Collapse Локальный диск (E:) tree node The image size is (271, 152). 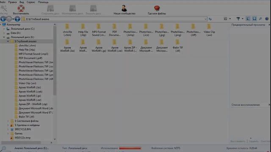tap(4, 37)
